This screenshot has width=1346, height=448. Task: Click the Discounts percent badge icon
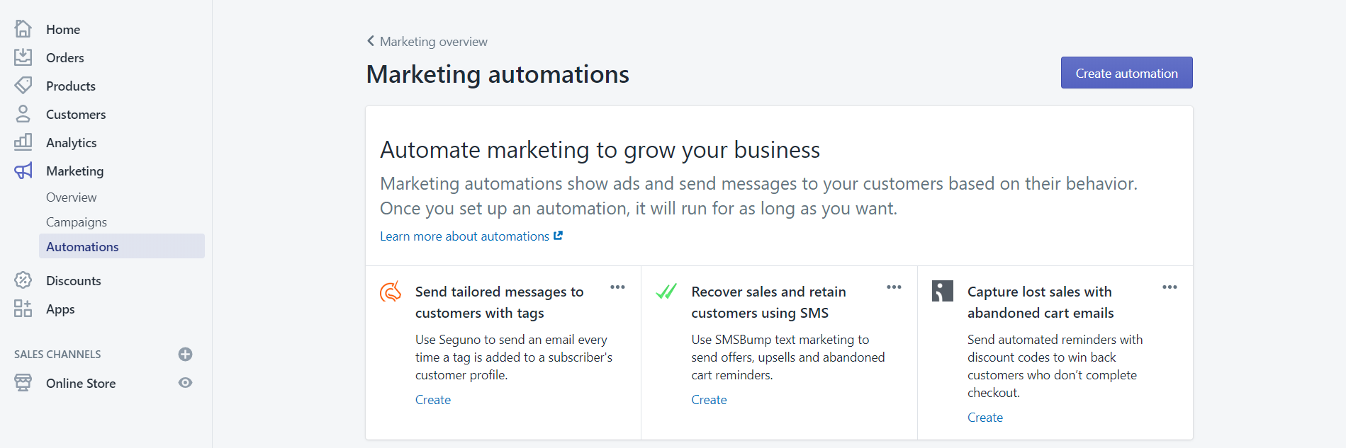click(23, 280)
